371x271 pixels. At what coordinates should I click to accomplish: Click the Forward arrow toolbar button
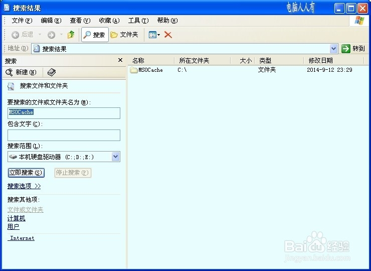[51, 35]
